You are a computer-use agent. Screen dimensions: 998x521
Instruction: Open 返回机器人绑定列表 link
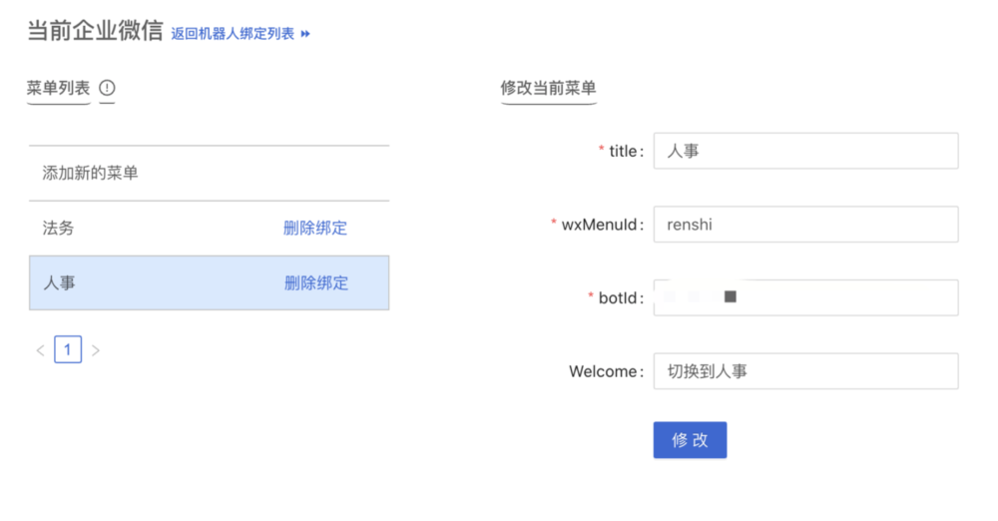click(233, 34)
